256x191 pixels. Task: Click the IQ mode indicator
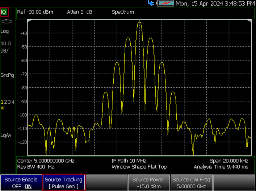click(x=4, y=12)
